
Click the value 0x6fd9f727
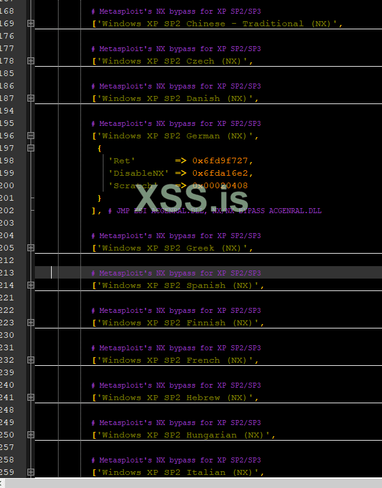[220, 161]
